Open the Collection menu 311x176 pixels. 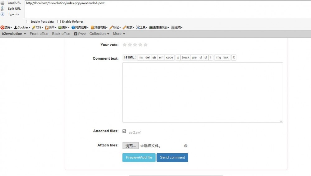click(100, 34)
